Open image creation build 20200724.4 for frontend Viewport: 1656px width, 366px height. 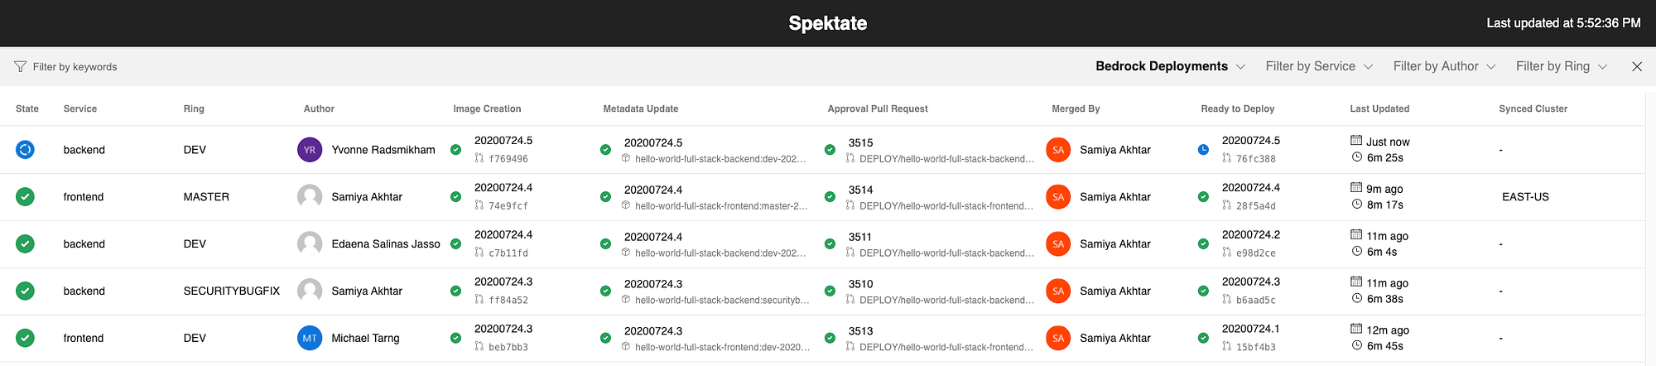click(x=503, y=187)
